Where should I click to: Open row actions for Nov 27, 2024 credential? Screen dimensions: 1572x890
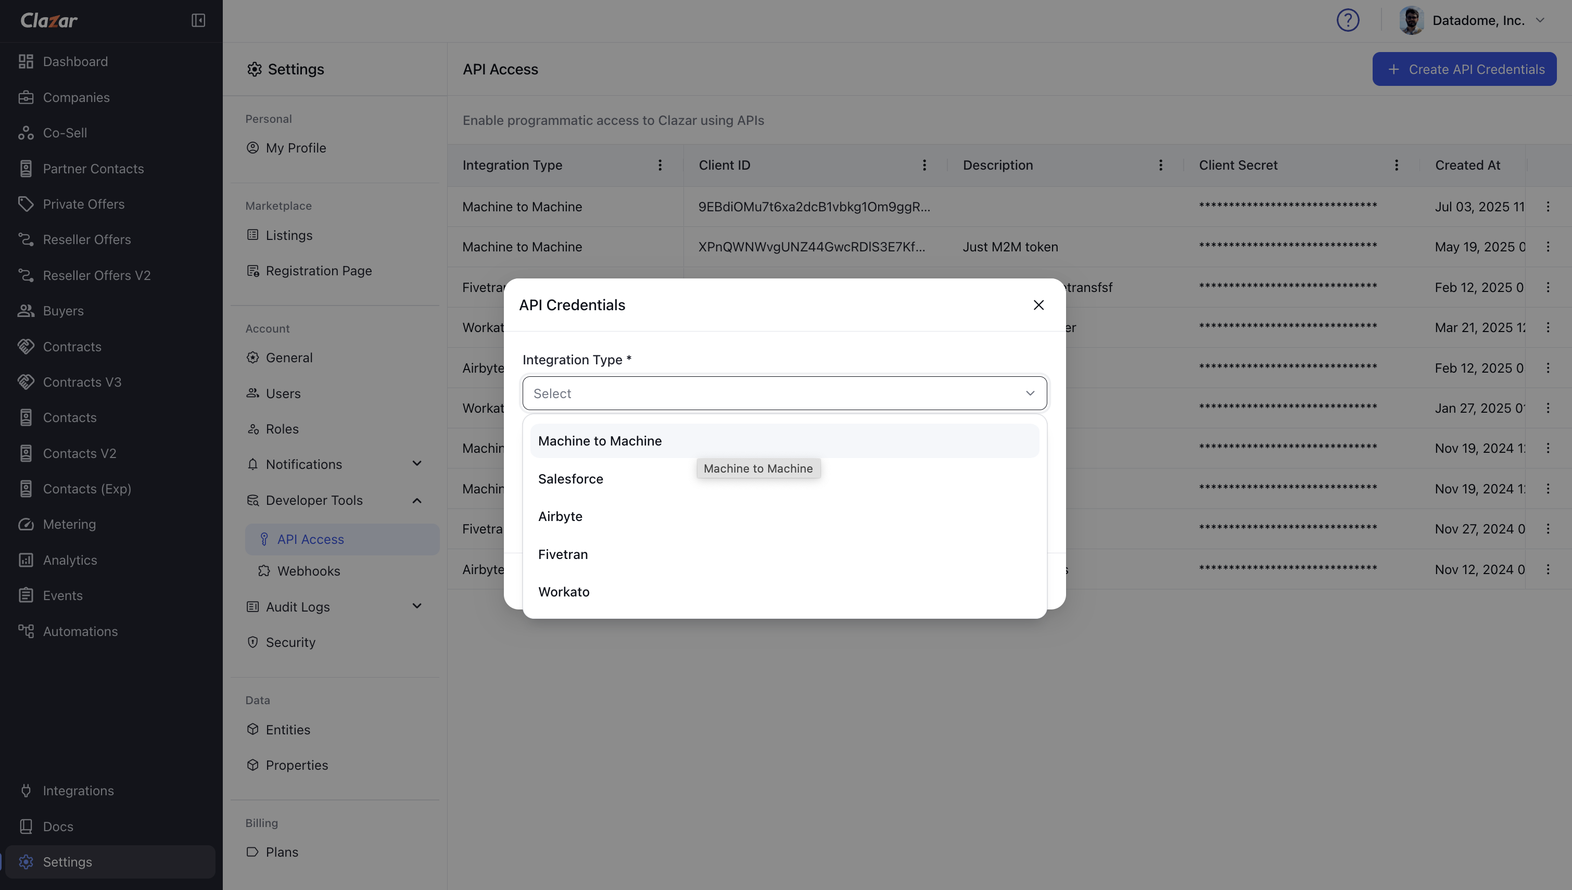pos(1548,529)
